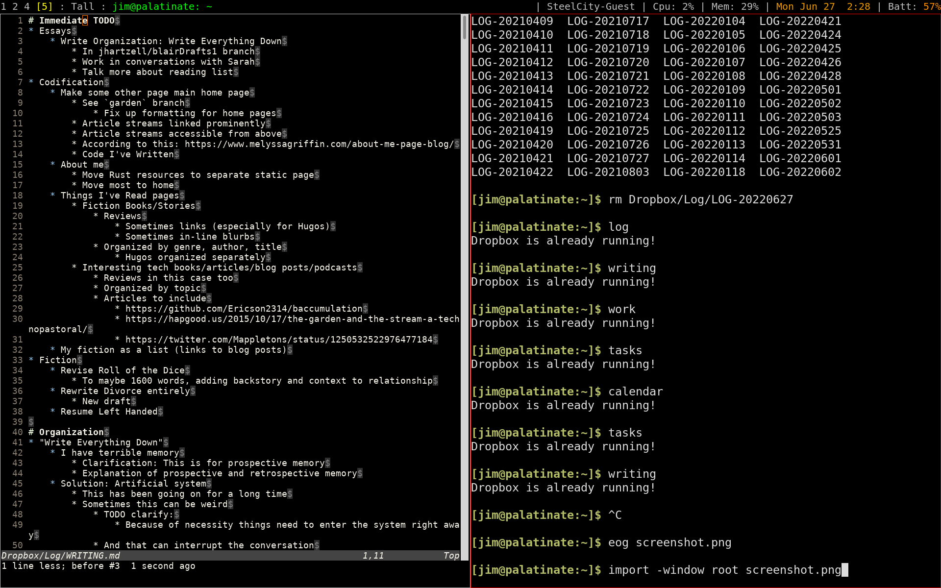Click the Mon Jun 27 2:28 clock
Screen dimensions: 941x588
[x=823, y=6]
